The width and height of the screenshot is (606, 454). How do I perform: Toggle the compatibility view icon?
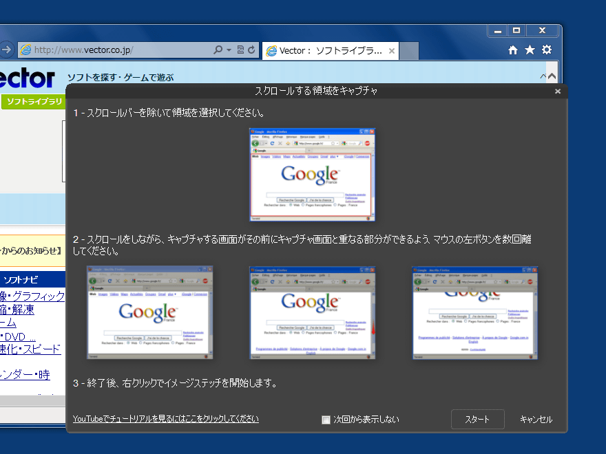click(x=240, y=50)
